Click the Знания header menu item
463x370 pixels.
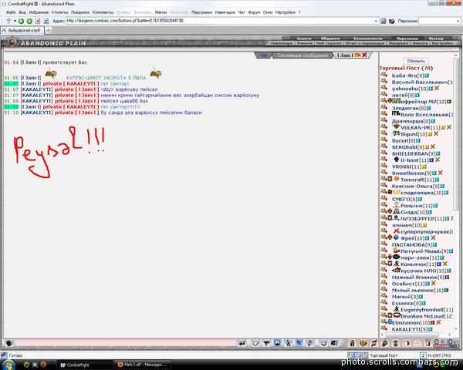coord(304,39)
